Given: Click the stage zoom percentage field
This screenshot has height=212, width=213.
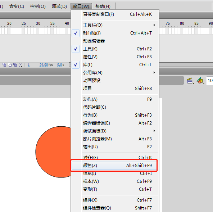Looking at the screenshot, I should tap(210, 81).
